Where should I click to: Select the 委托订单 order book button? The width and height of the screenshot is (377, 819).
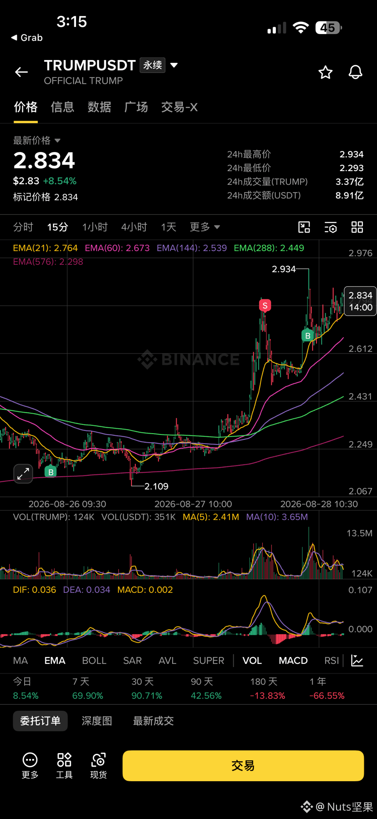click(x=40, y=721)
